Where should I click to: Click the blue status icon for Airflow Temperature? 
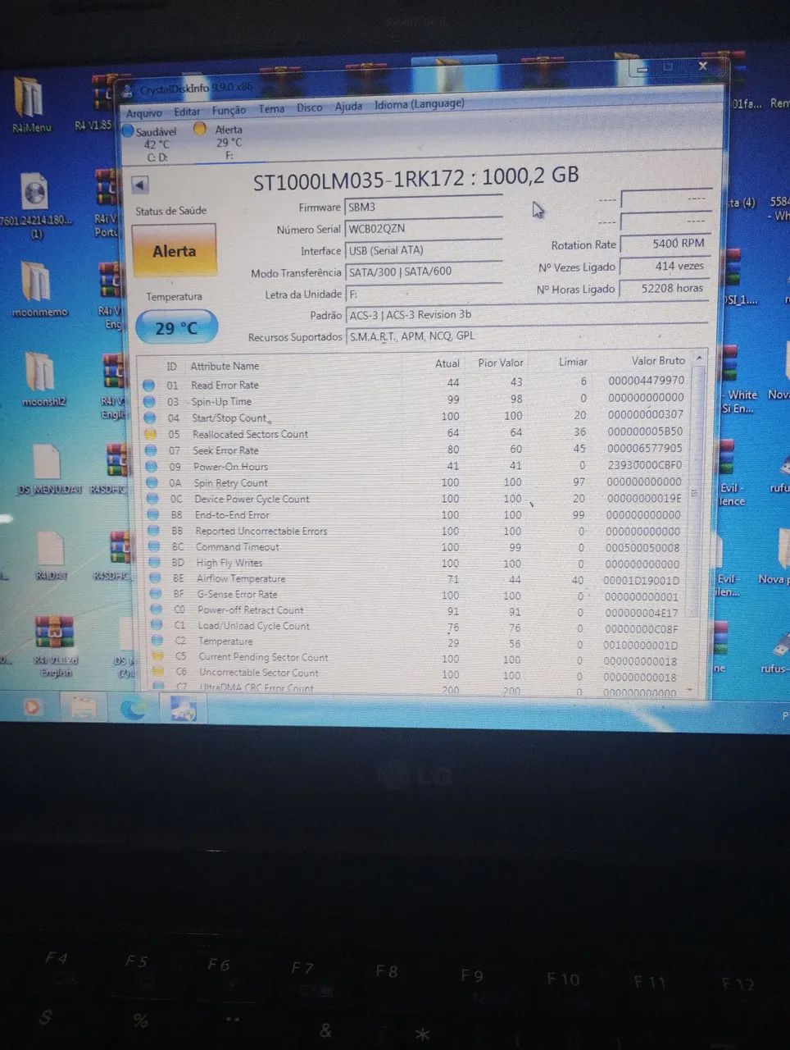point(155,578)
